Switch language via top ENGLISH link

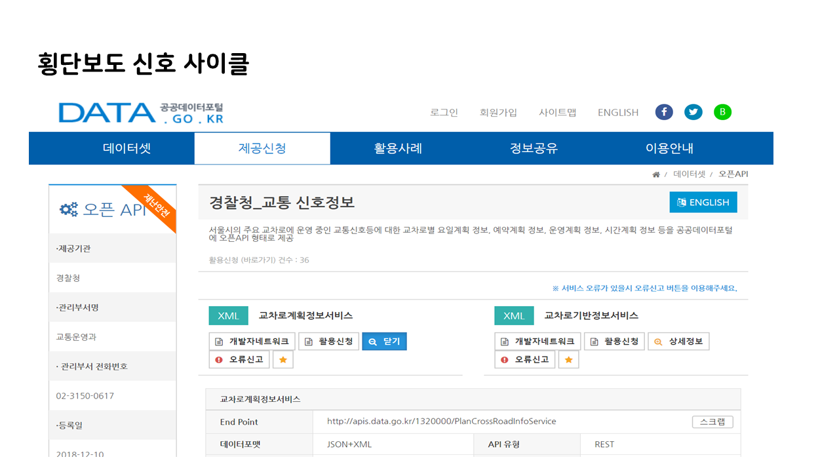click(x=617, y=113)
